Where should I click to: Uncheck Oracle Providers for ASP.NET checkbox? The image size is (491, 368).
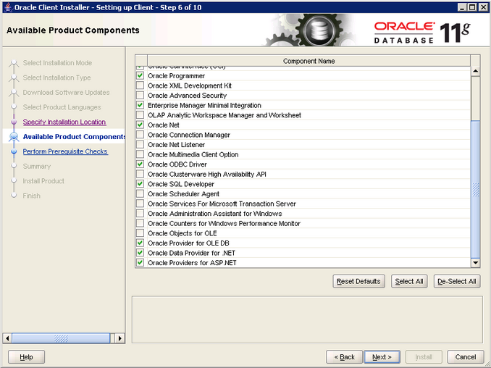(140, 262)
